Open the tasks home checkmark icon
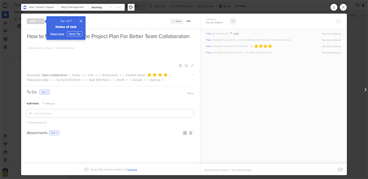368x179 pixels. pyautogui.click(x=6, y=15)
